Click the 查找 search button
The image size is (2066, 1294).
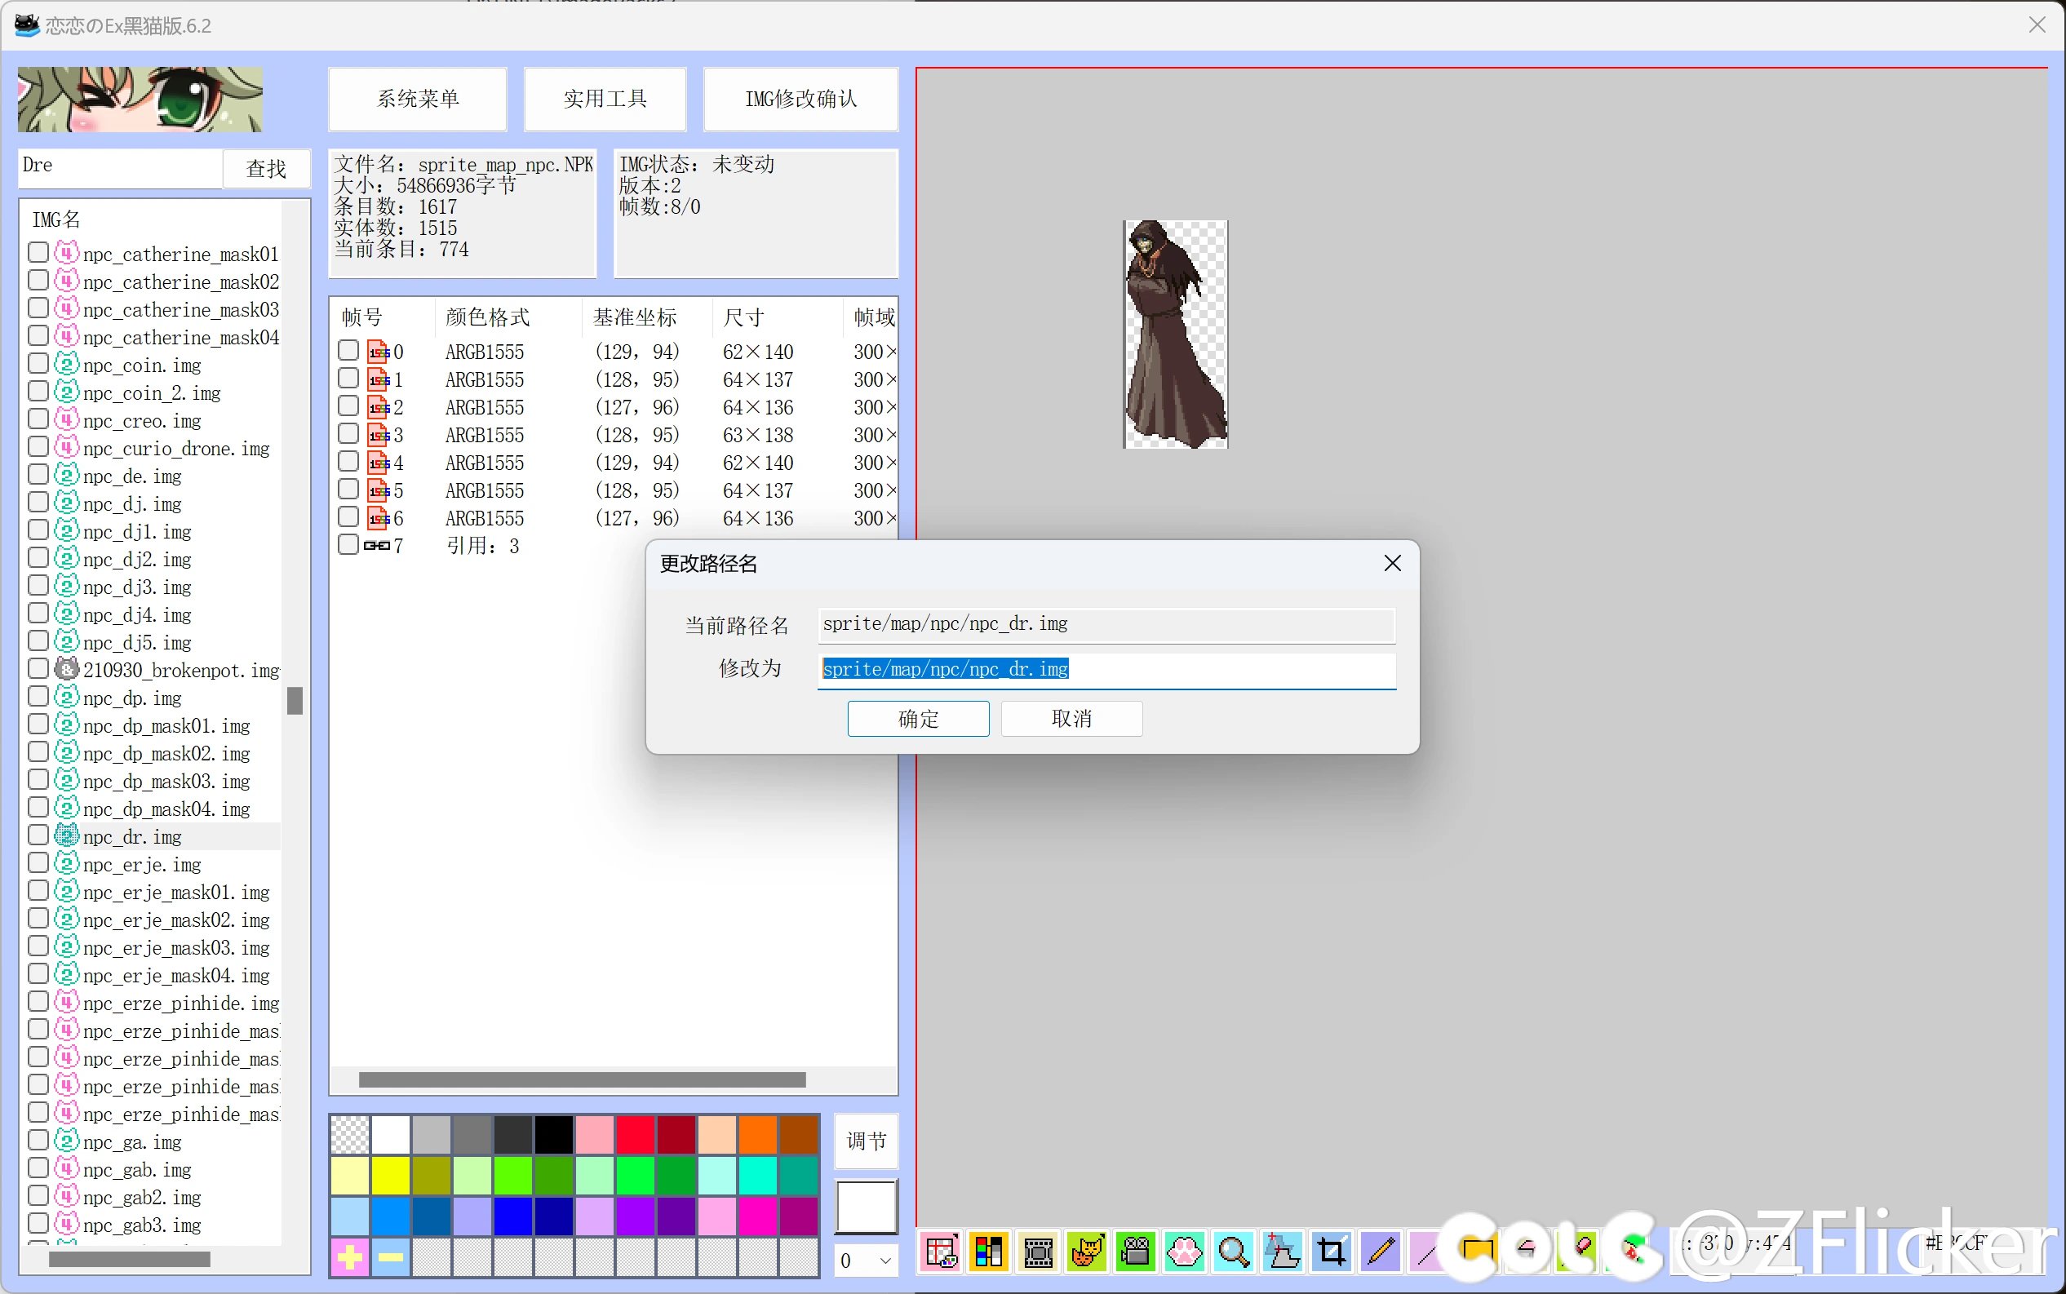[x=266, y=169]
